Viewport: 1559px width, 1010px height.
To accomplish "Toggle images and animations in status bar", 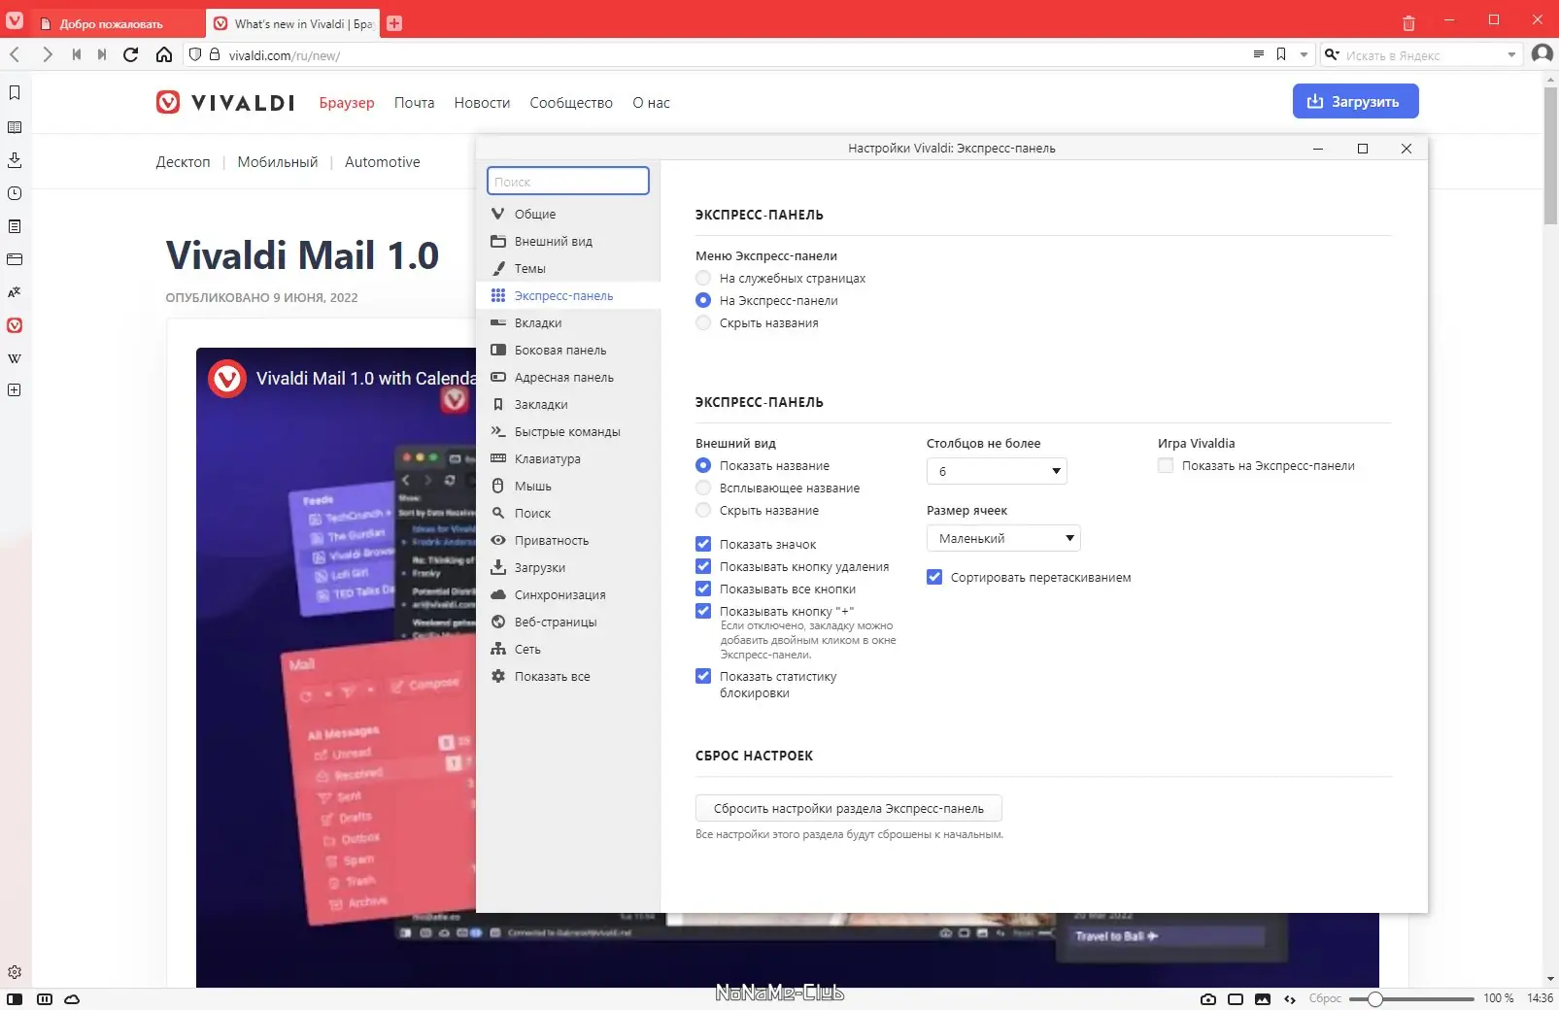I will (1263, 999).
